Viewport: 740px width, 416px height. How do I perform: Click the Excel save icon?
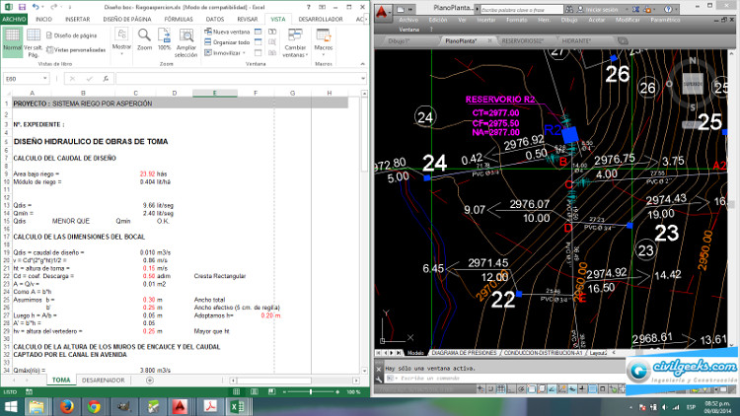coord(21,5)
